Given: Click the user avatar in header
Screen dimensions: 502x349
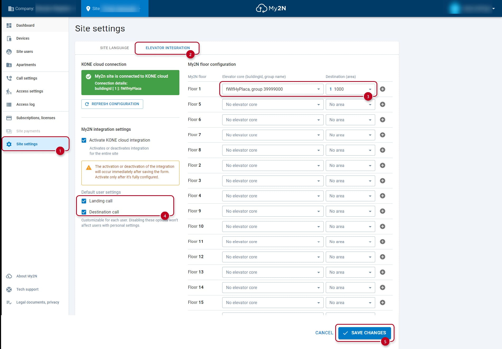Looking at the screenshot, I should pyautogui.click(x=455, y=9).
